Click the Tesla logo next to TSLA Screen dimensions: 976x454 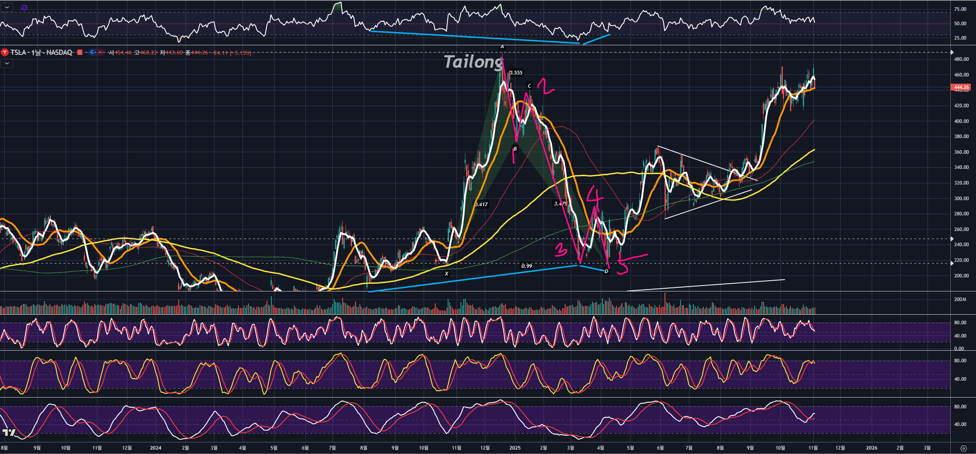[x=5, y=52]
